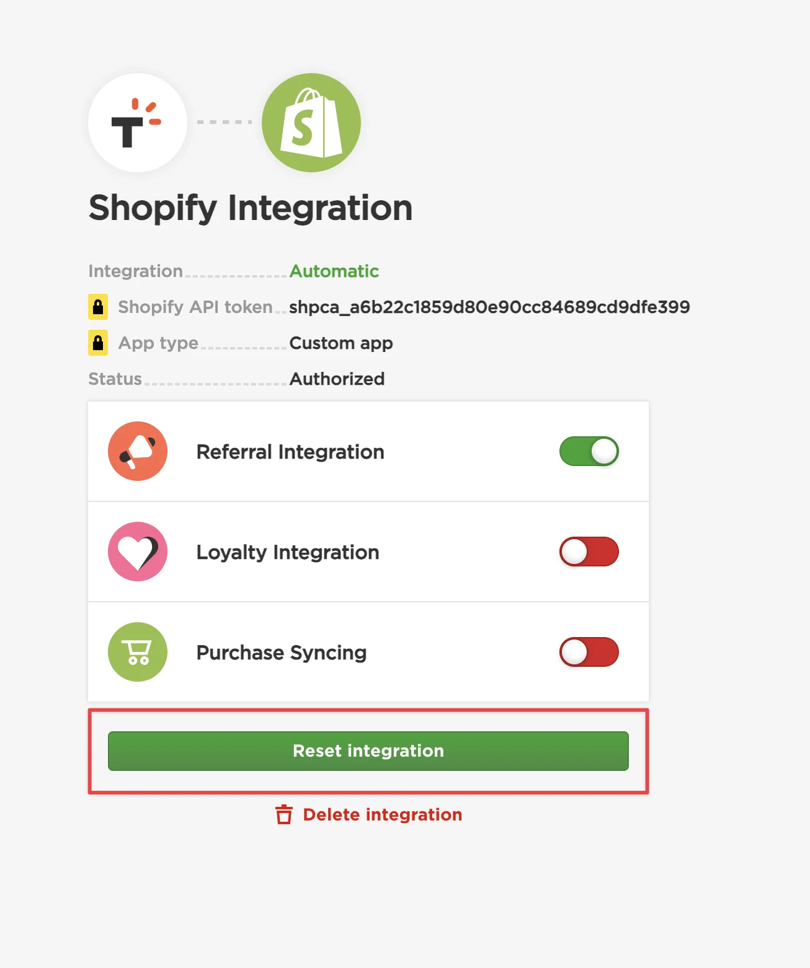Click the Purchase Syncing label
810x968 pixels.
pyautogui.click(x=282, y=653)
